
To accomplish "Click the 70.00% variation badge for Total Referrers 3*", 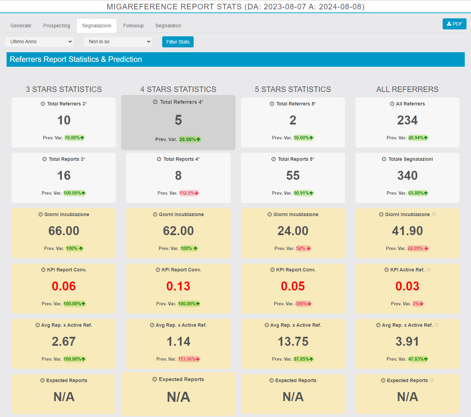I will click(x=74, y=138).
